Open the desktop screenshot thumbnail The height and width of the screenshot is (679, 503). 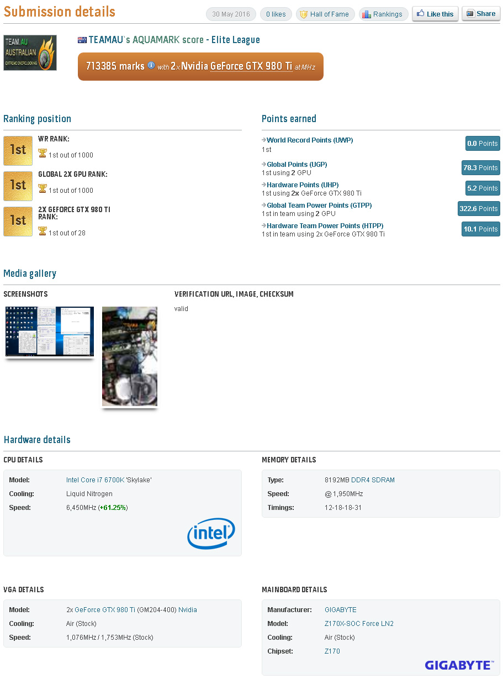[x=50, y=331]
